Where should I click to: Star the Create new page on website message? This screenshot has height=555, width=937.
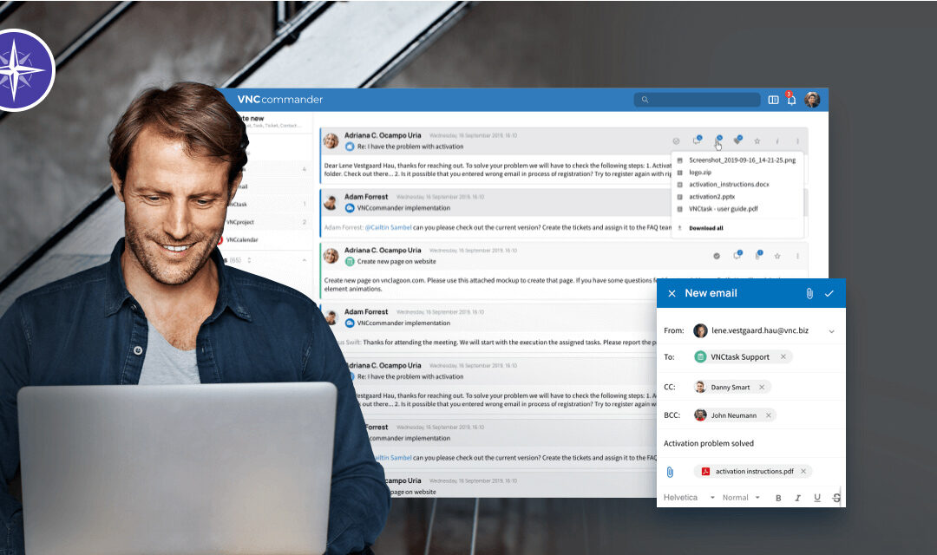(x=777, y=257)
